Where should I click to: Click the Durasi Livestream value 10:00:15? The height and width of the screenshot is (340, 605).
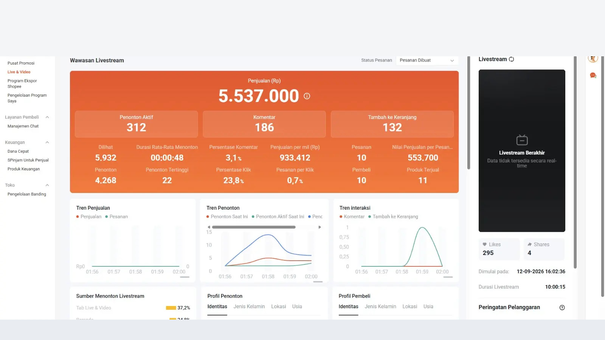555,287
